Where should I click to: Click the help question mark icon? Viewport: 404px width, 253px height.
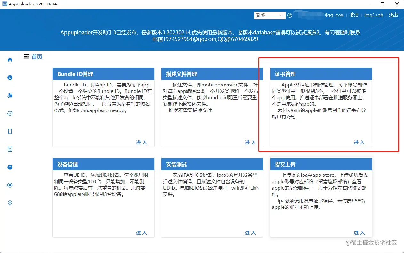coord(290,15)
